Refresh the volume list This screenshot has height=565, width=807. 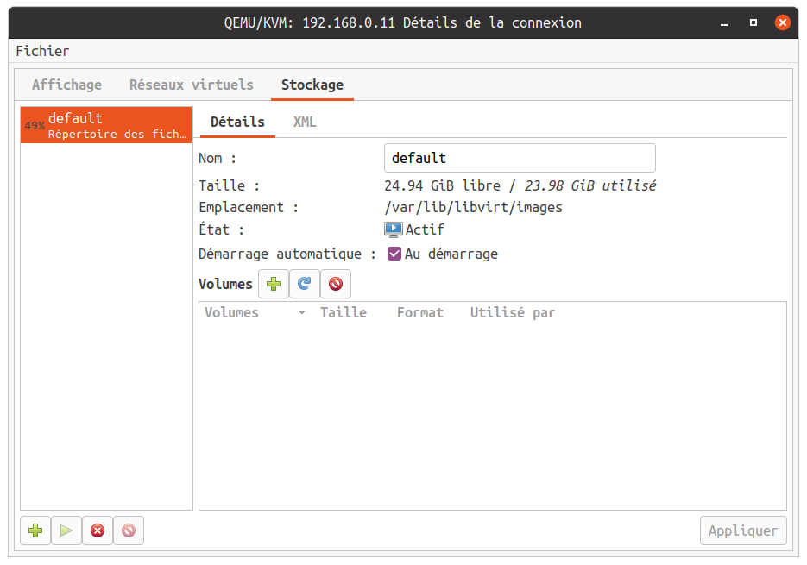click(x=305, y=284)
